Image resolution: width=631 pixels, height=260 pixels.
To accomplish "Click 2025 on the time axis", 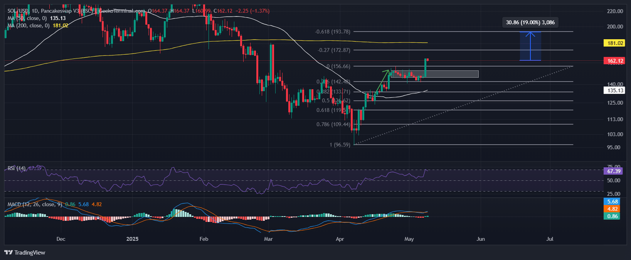I will tap(132, 239).
